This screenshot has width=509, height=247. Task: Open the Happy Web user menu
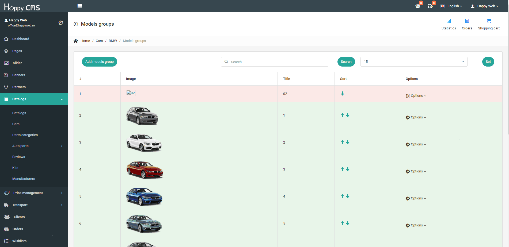click(484, 6)
